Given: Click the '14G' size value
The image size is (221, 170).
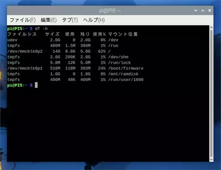Looking at the screenshot, I should tap(56, 51).
